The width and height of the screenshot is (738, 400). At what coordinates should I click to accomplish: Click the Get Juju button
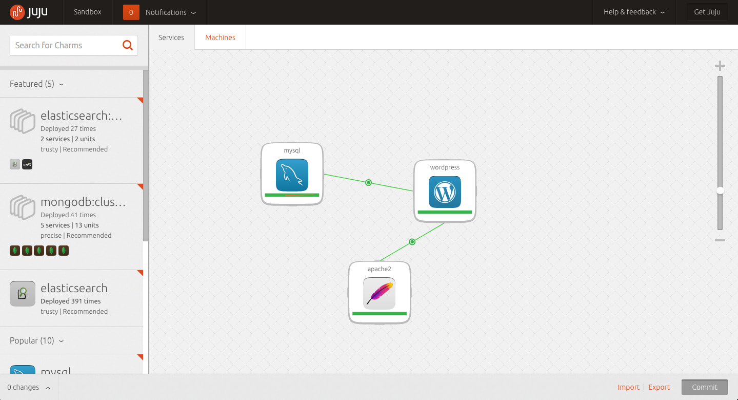[x=707, y=12]
